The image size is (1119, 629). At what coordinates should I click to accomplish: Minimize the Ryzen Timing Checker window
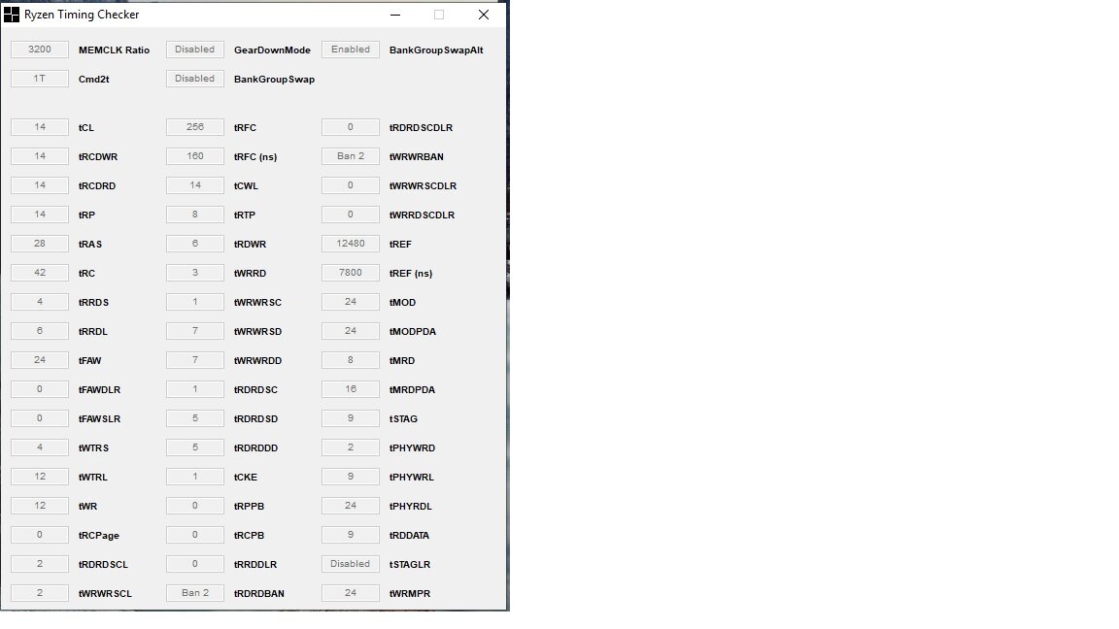[x=394, y=15]
